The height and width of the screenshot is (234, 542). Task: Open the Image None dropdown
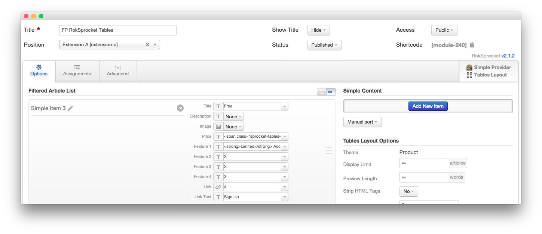click(x=233, y=127)
